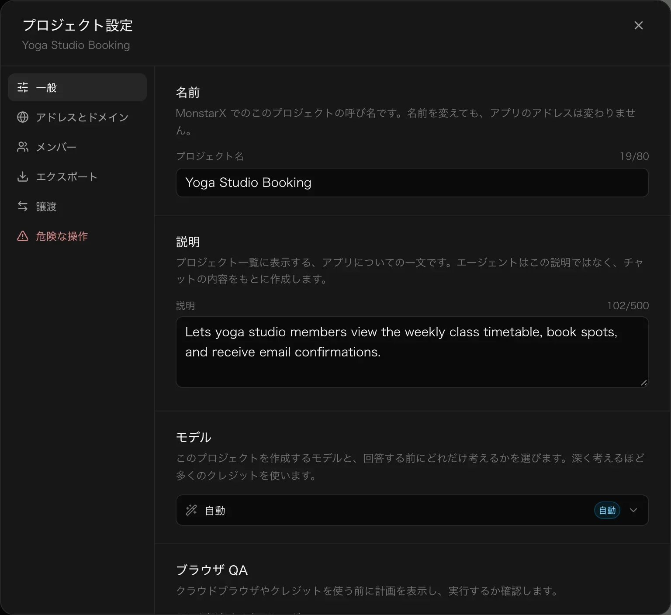The width and height of the screenshot is (671, 615).
Task: Click the textarea resize handle corner
Action: pos(643,383)
